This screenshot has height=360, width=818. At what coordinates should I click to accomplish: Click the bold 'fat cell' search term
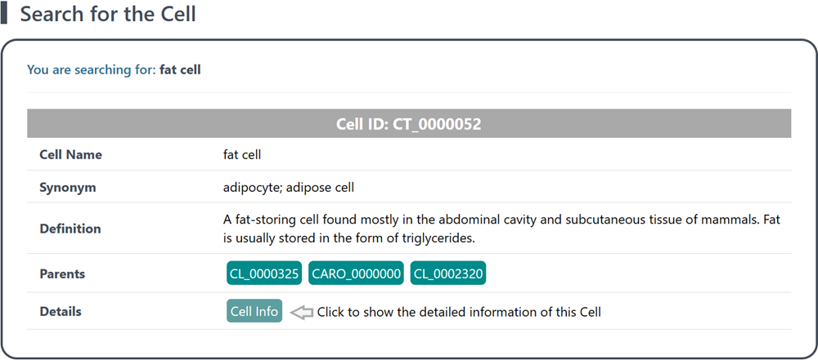[180, 70]
